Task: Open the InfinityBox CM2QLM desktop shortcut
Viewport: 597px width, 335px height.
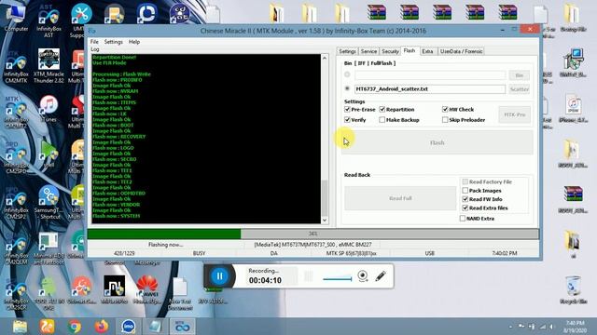Action: click(x=16, y=248)
